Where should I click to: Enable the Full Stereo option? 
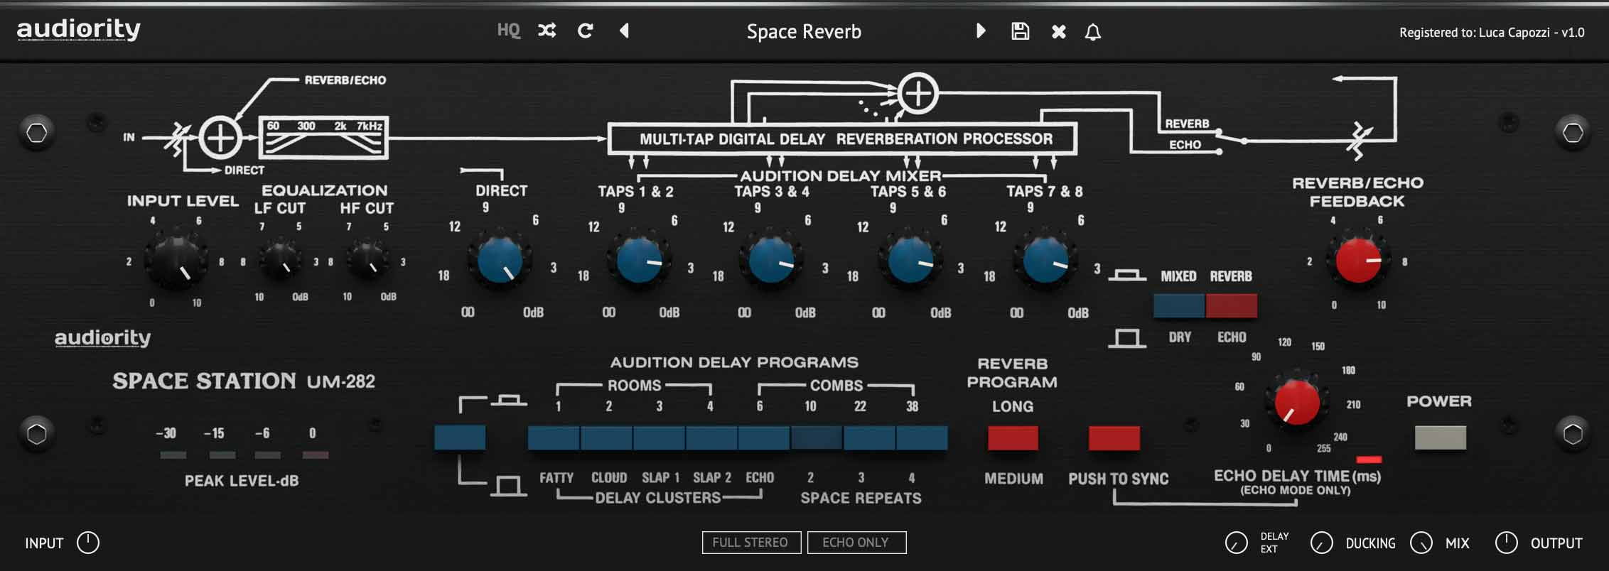point(751,543)
